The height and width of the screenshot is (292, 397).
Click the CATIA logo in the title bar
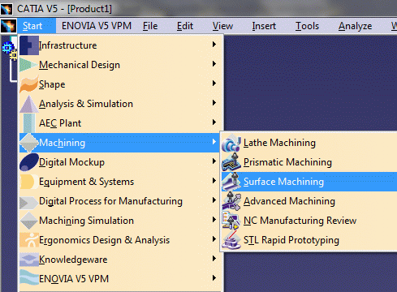(x=6, y=9)
